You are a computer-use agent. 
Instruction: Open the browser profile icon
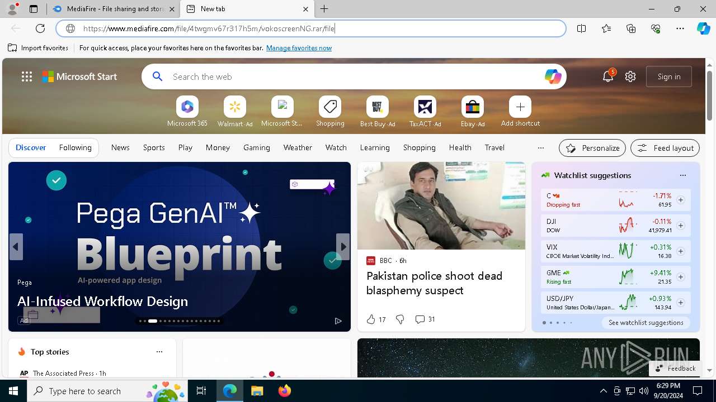(x=12, y=9)
